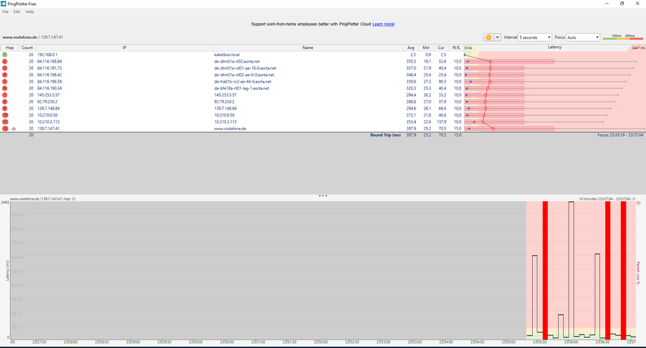The height and width of the screenshot is (348, 646).
Task: Click the three-dot panel splitter handle
Action: pyautogui.click(x=323, y=196)
